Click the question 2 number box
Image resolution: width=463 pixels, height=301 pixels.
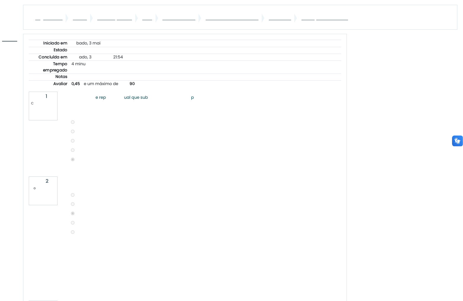[x=43, y=191]
